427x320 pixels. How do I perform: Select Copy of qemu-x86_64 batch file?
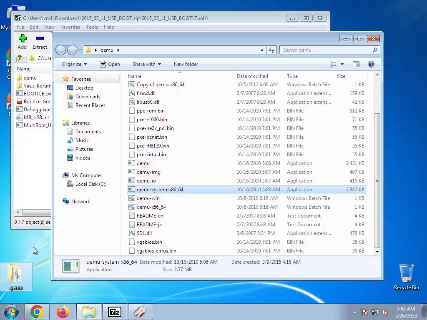click(246, 85)
